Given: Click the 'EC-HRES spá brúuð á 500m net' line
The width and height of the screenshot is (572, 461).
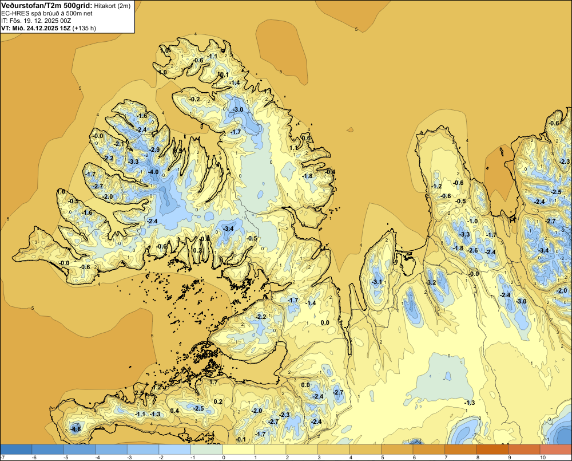Looking at the screenshot, I should pyautogui.click(x=47, y=13).
